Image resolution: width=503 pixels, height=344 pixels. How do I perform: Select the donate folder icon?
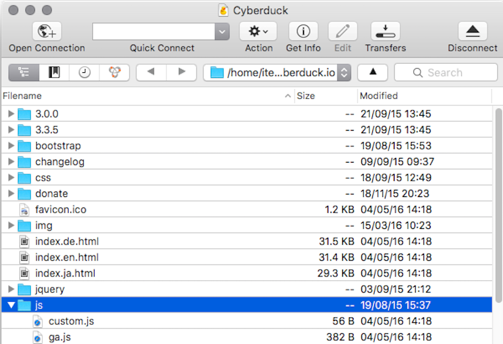(24, 193)
